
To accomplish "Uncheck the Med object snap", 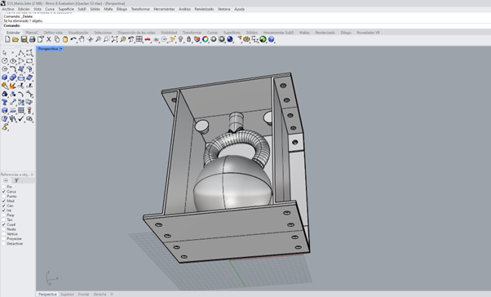I will 4,201.
